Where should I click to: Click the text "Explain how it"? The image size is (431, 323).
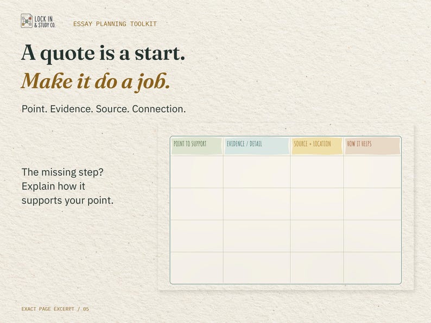53,186
